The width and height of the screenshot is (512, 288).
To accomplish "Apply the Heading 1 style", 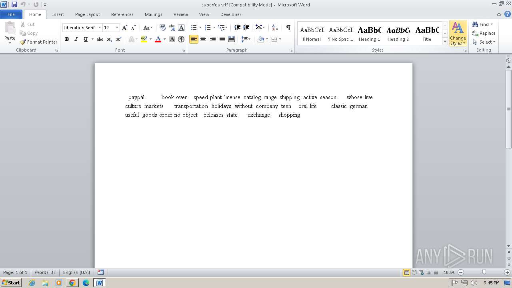I will pos(369,33).
